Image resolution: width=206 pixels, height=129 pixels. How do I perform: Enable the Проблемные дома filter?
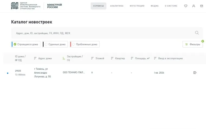point(85,44)
